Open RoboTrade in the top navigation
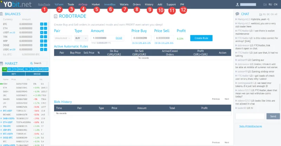The image size is (281, 146). click(x=44, y=5)
